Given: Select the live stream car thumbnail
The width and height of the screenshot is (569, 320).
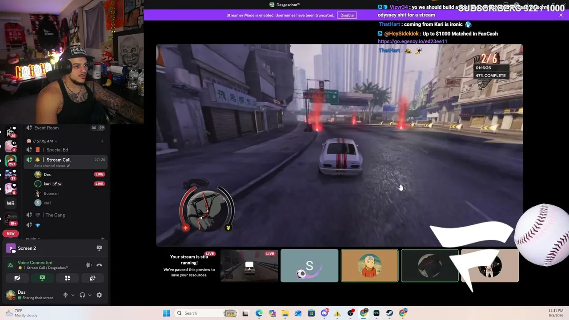Looking at the screenshot, I should click(249, 266).
